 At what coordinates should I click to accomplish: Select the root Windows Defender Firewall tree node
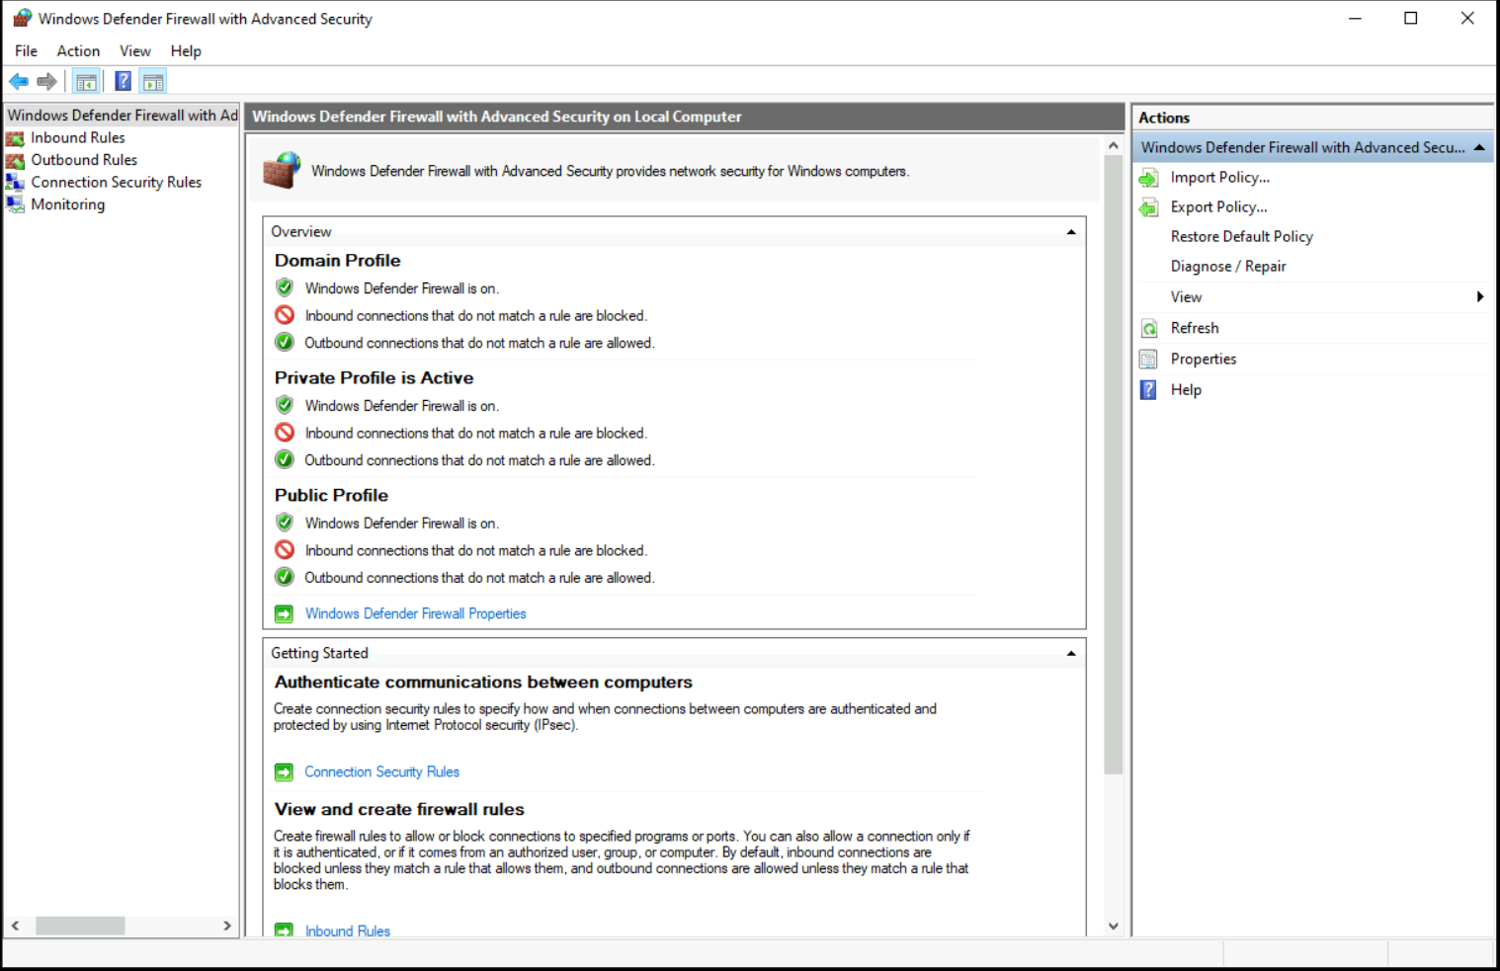123,116
